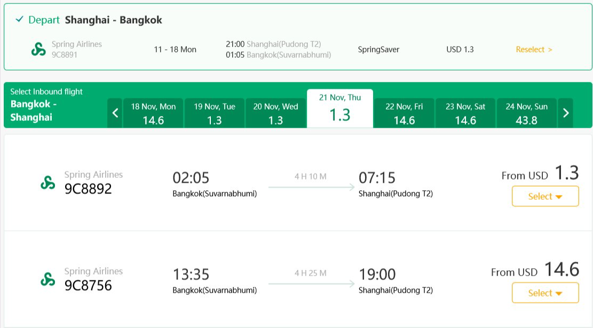Choose the 24 Nov, Sun date tab
593x328 pixels.
[x=526, y=113]
